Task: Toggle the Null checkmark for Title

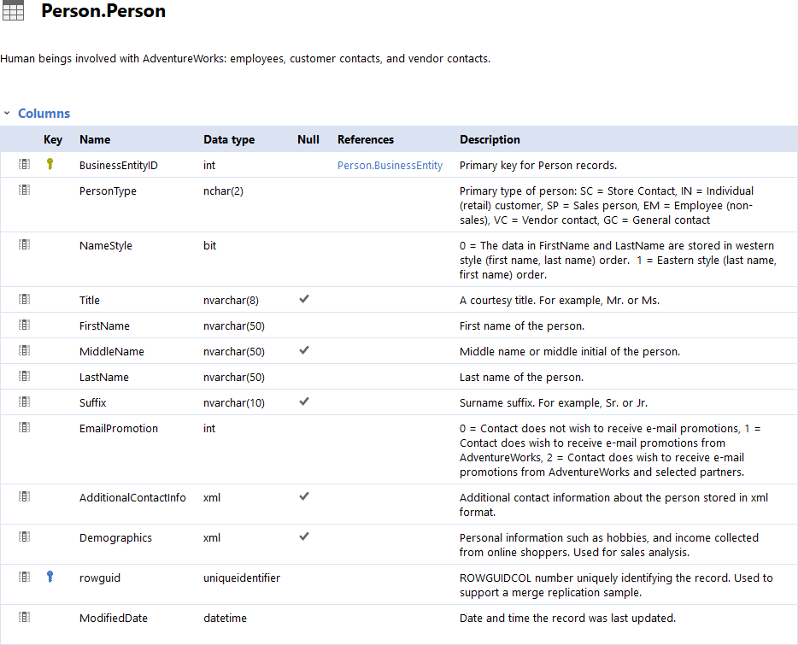Action: 303,298
